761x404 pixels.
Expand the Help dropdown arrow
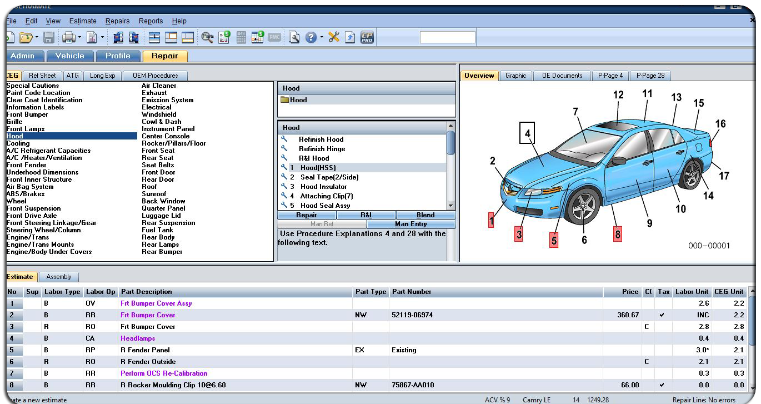coord(322,37)
